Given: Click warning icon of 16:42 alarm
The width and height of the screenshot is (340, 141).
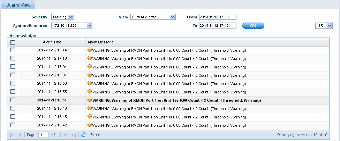Looking at the screenshot, I should pyautogui.click(x=90, y=125).
